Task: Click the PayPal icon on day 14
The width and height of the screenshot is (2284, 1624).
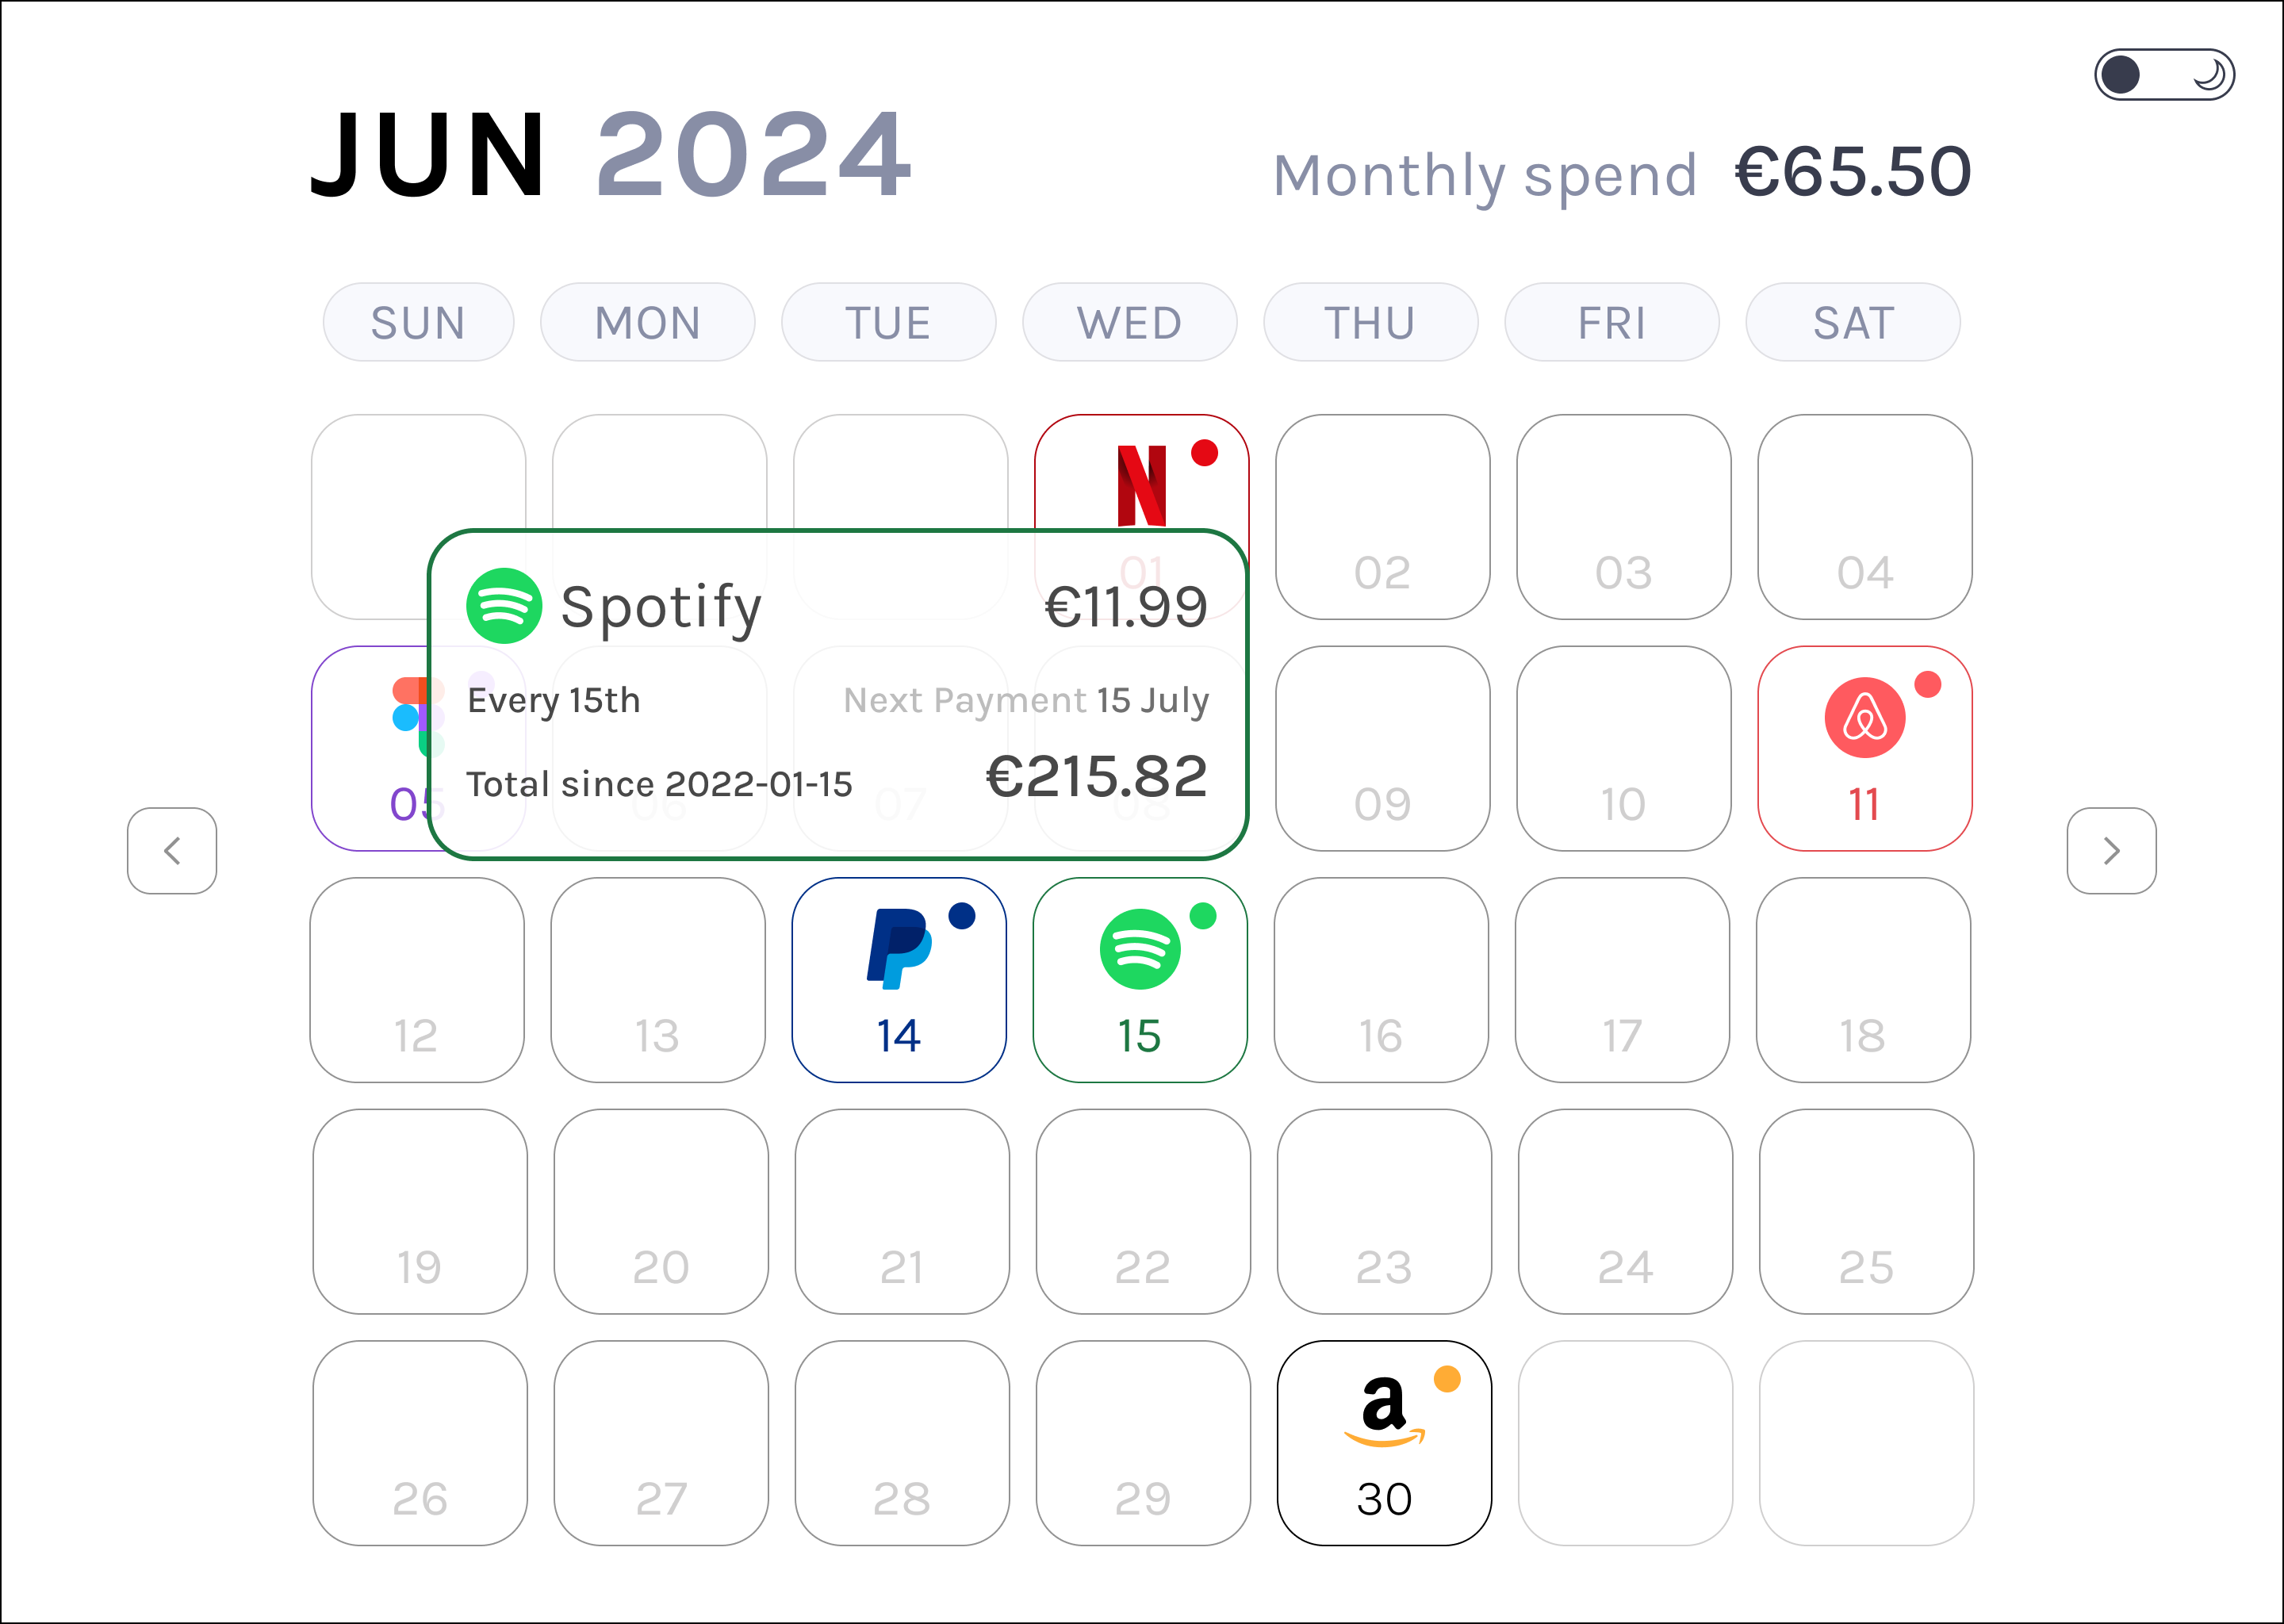Action: point(898,948)
